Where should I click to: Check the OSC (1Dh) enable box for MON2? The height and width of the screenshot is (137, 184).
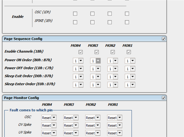tap(110, 14)
